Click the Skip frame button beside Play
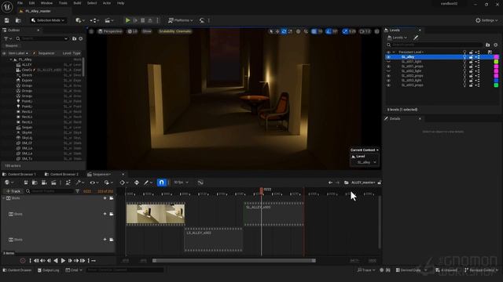This screenshot has width=503, height=282. pos(135,20)
